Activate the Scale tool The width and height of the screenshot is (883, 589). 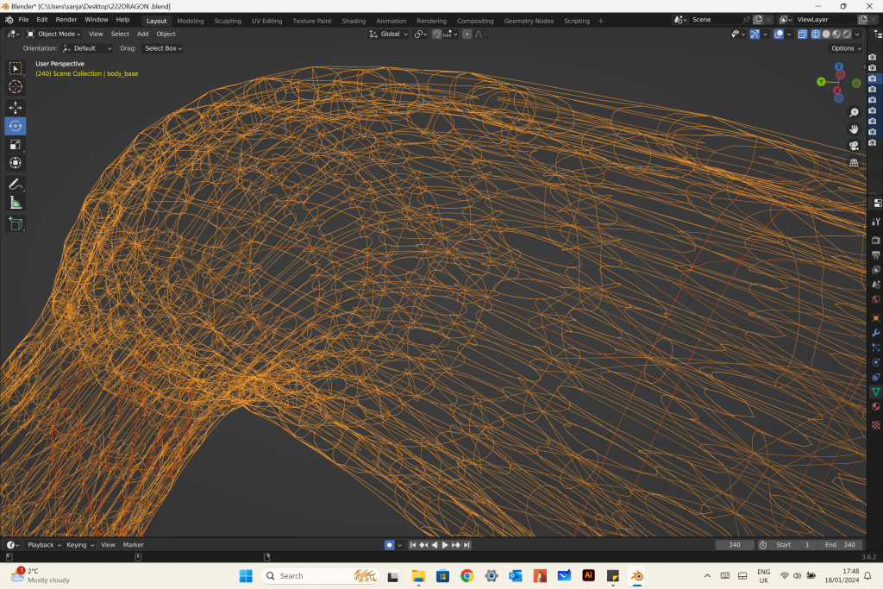tap(16, 145)
